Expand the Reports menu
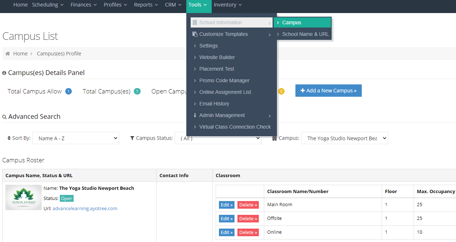 (x=146, y=5)
